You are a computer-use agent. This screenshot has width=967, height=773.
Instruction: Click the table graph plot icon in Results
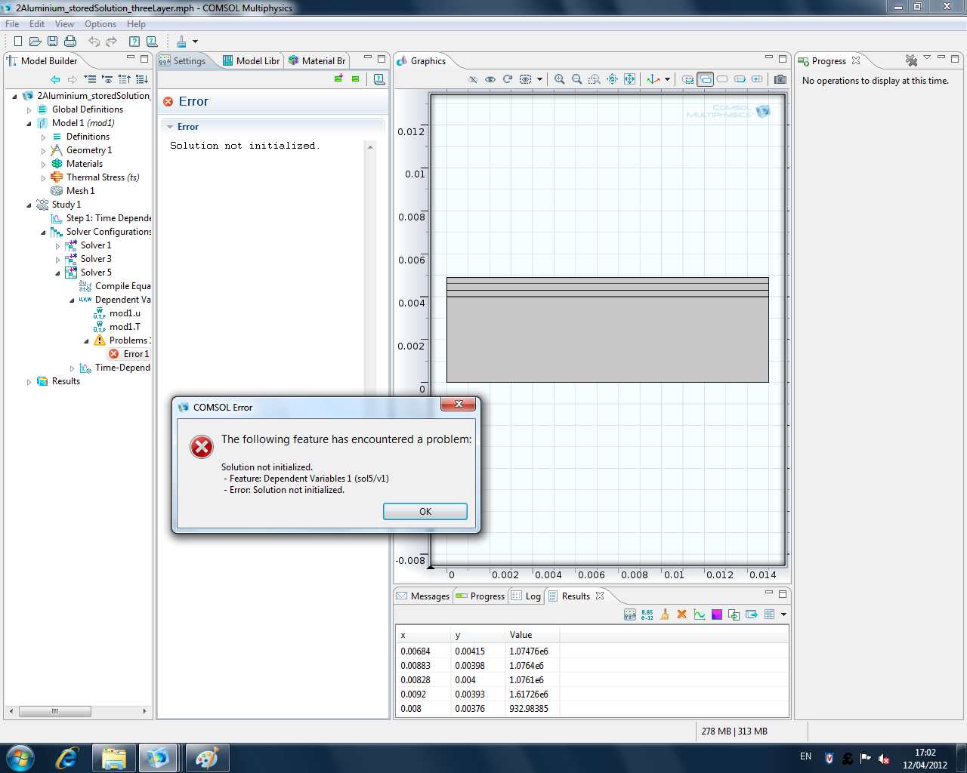(700, 614)
